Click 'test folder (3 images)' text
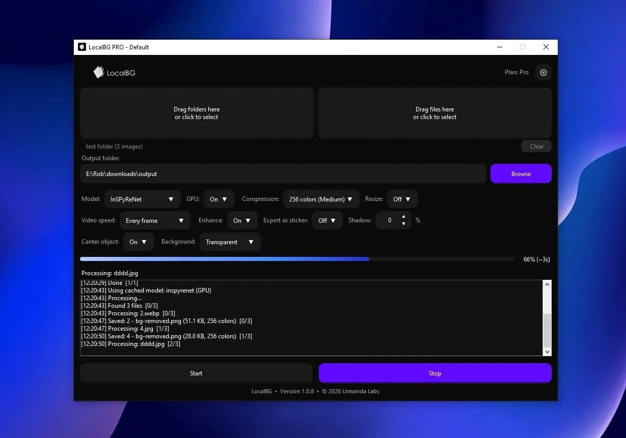This screenshot has height=438, width=626. click(x=114, y=147)
